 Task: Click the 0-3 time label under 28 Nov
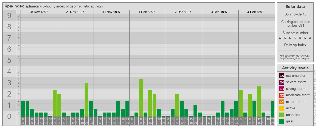(23, 121)
